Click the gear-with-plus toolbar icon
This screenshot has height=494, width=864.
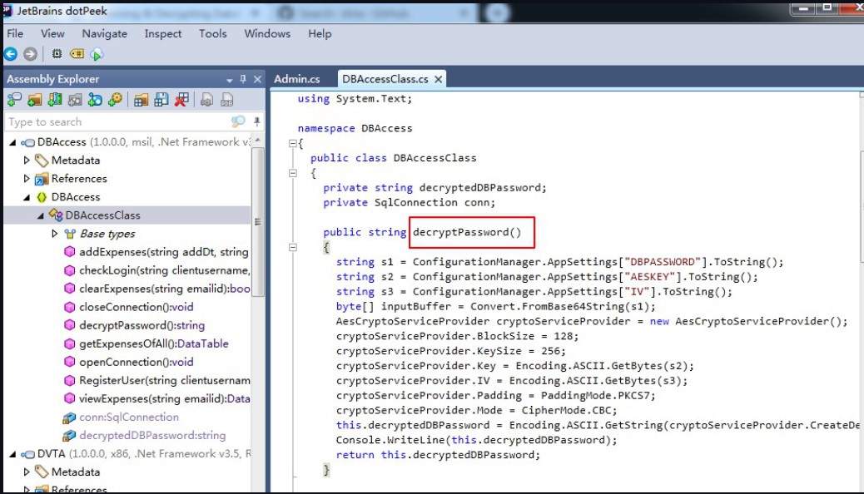[115, 100]
